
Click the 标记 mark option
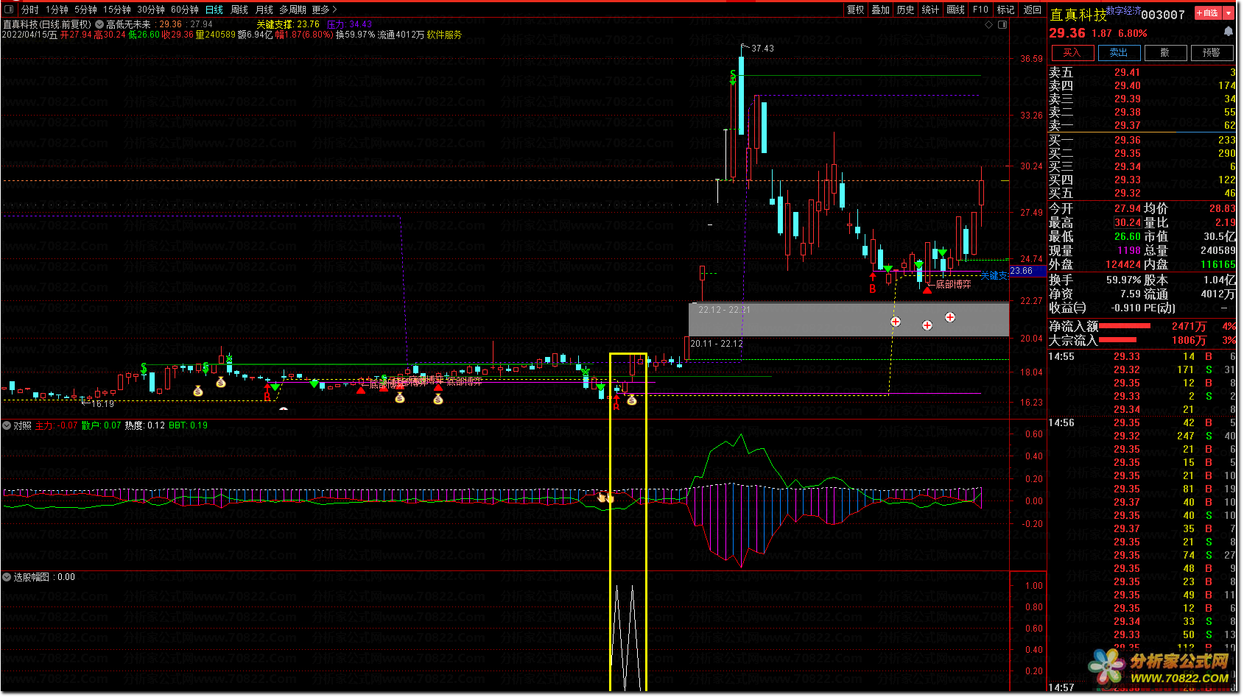(1005, 10)
